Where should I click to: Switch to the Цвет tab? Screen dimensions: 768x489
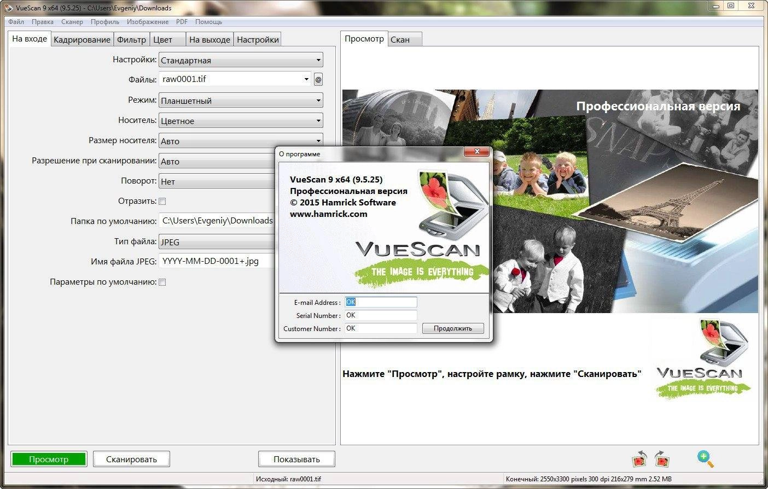point(167,39)
